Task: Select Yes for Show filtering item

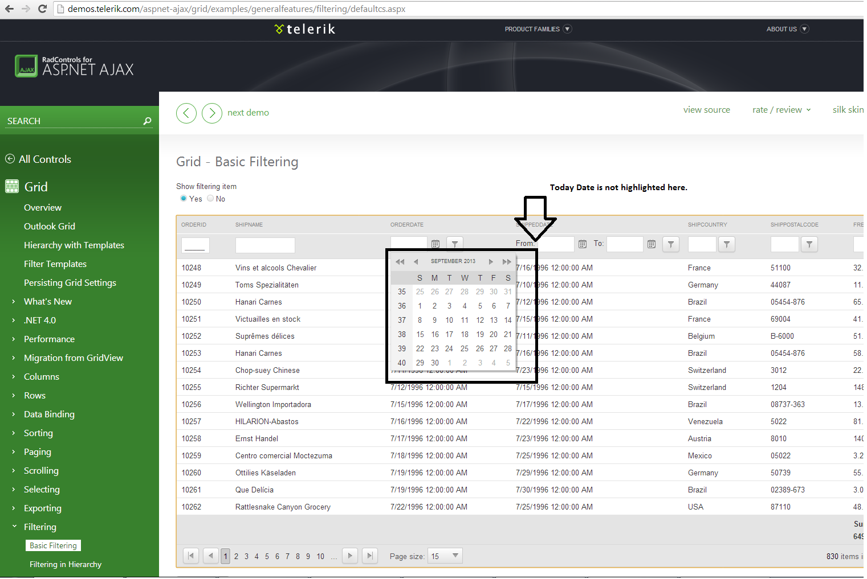Action: pyautogui.click(x=184, y=199)
